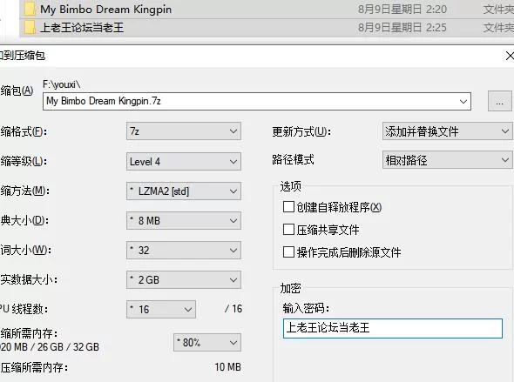Screen dimensions: 514x382
Task: Close the add-to-archive dialog
Action: [x=509, y=56]
